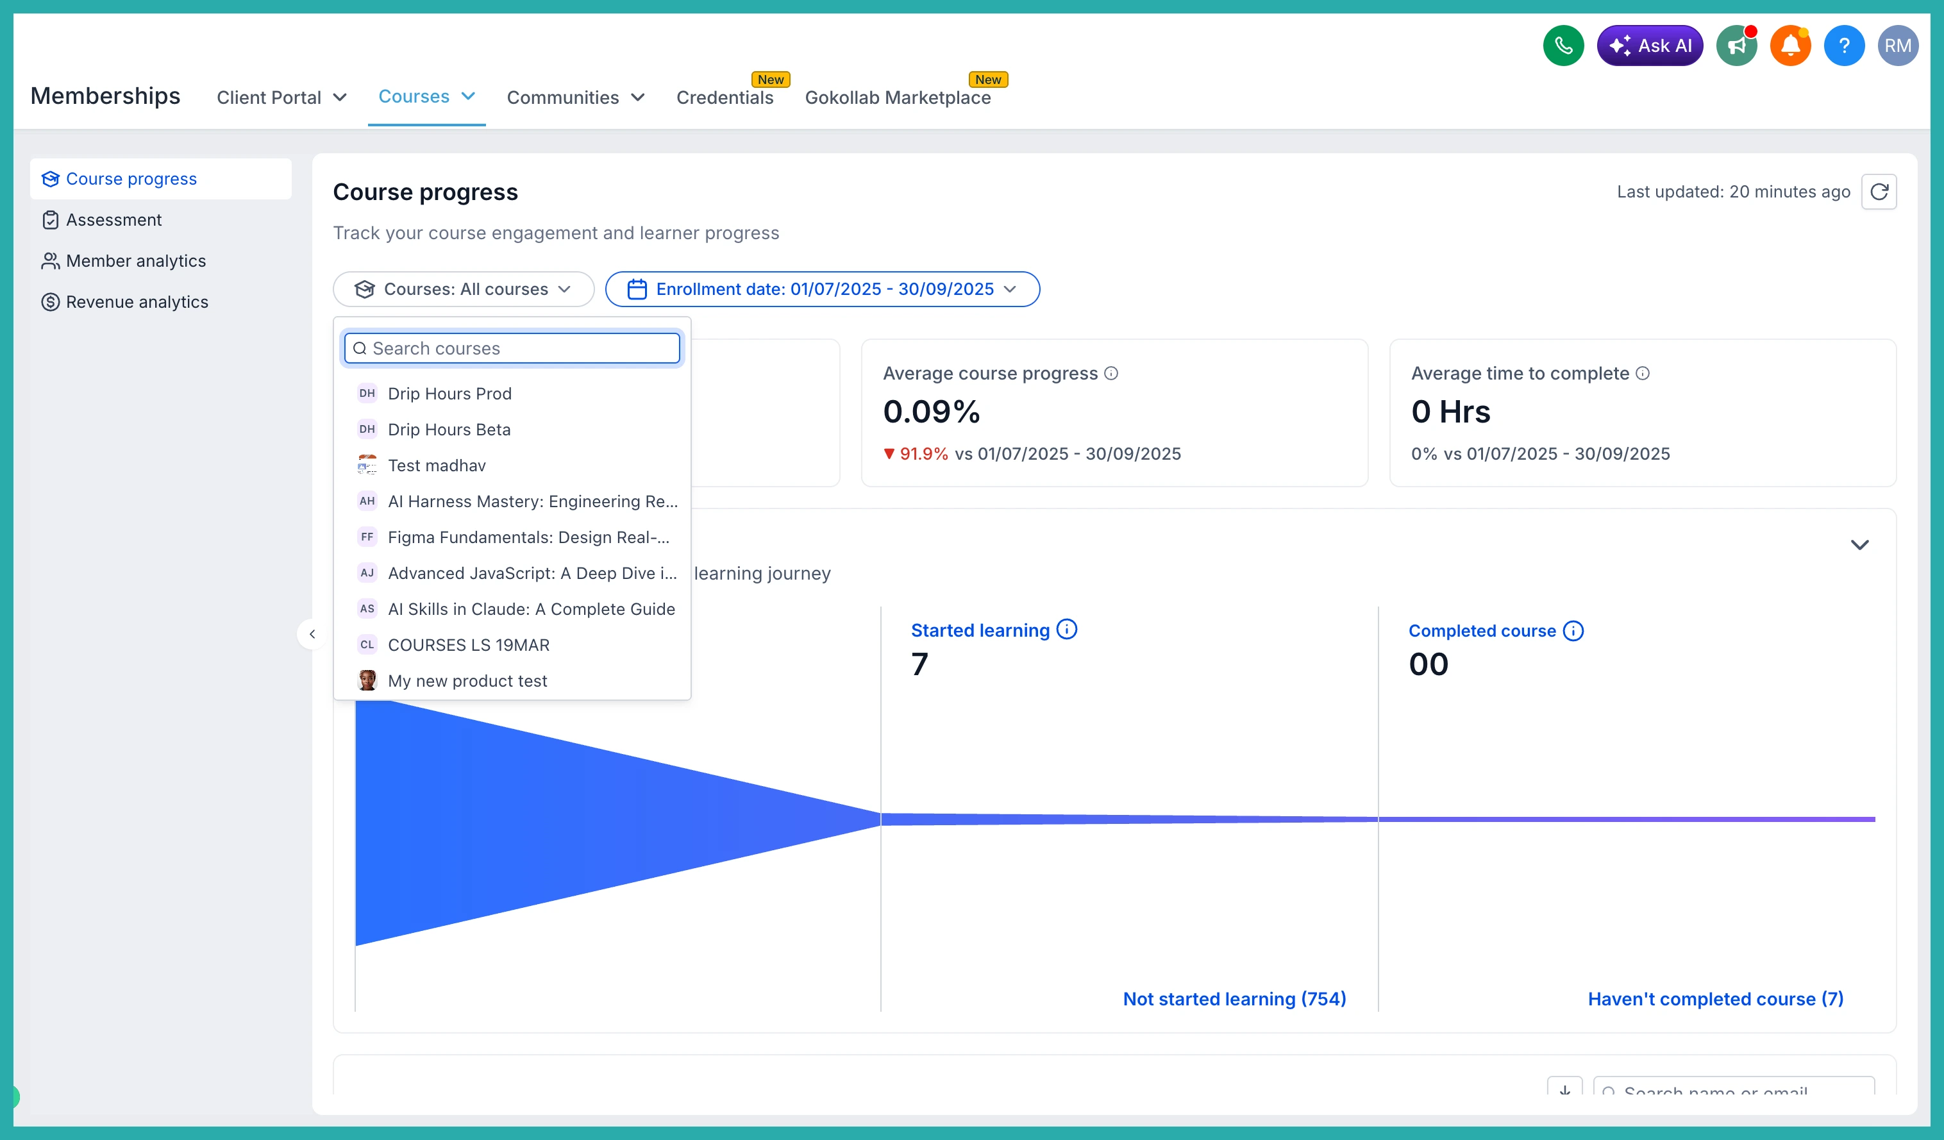Click the Memberships heading

tap(105, 96)
